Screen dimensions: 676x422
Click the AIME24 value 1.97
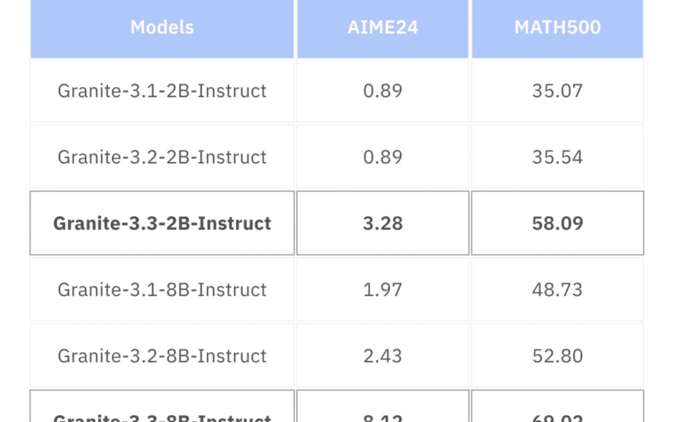(x=383, y=290)
